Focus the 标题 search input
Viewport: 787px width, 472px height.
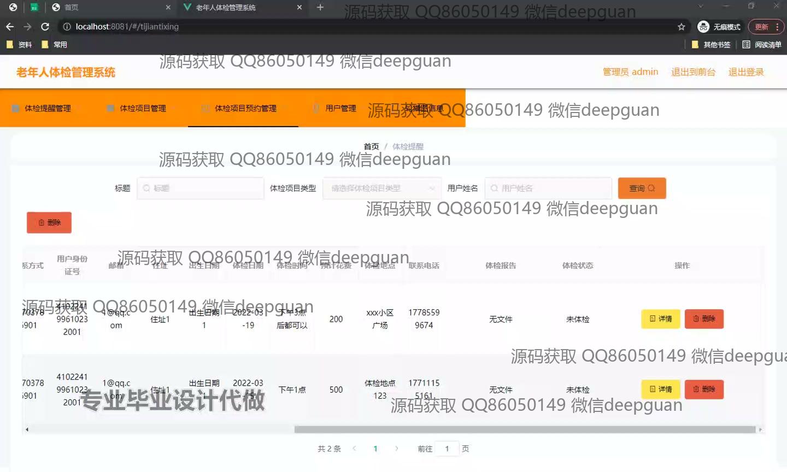tap(201, 188)
